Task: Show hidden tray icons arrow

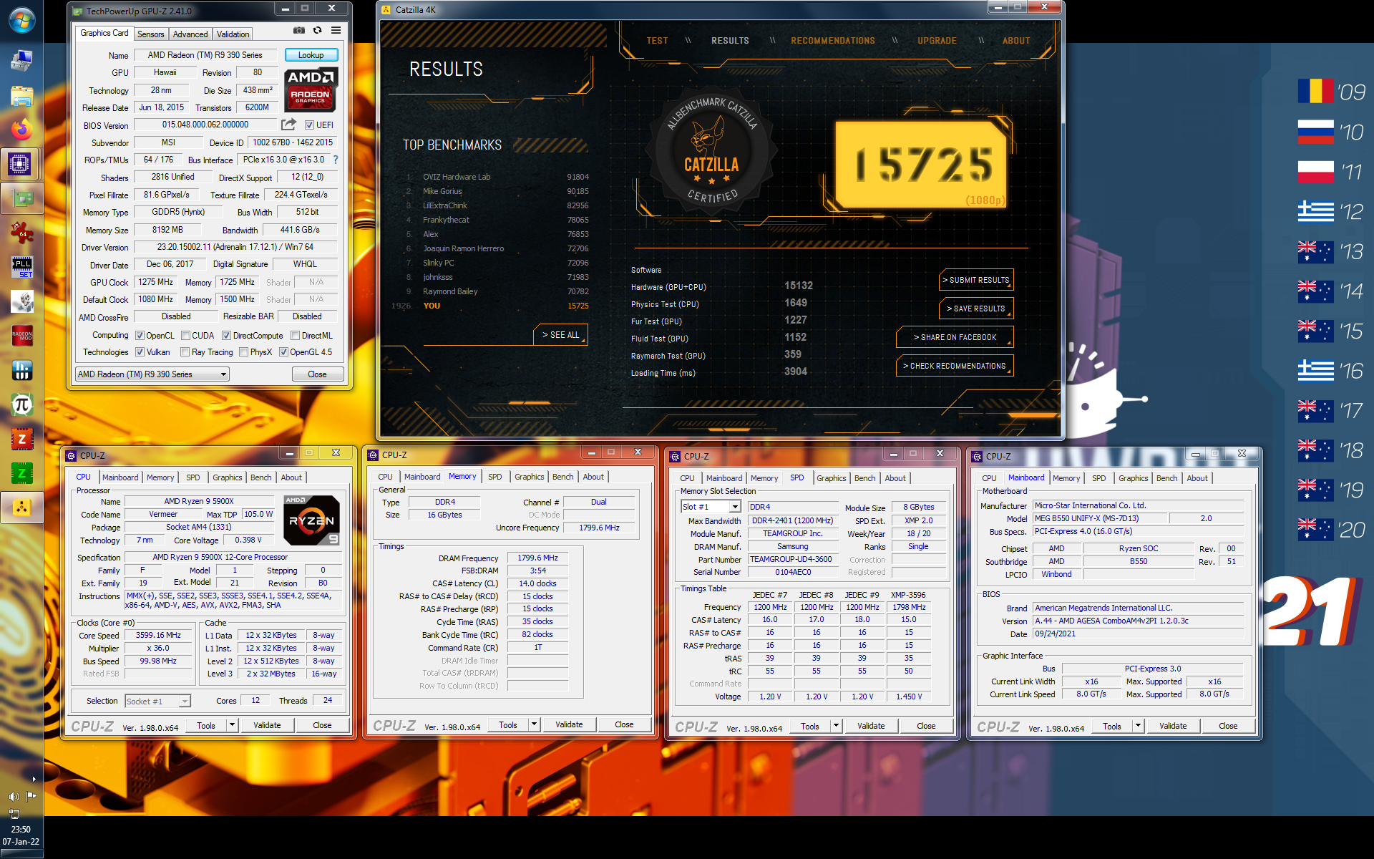Action: (x=34, y=778)
